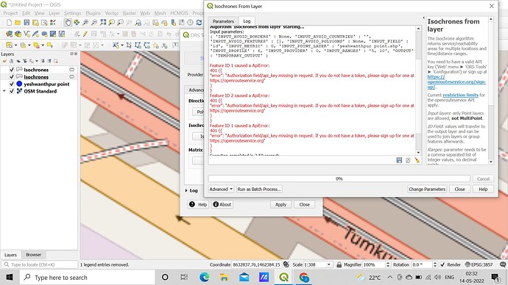Click the Toggle Editing pencil icon

click(85, 34)
